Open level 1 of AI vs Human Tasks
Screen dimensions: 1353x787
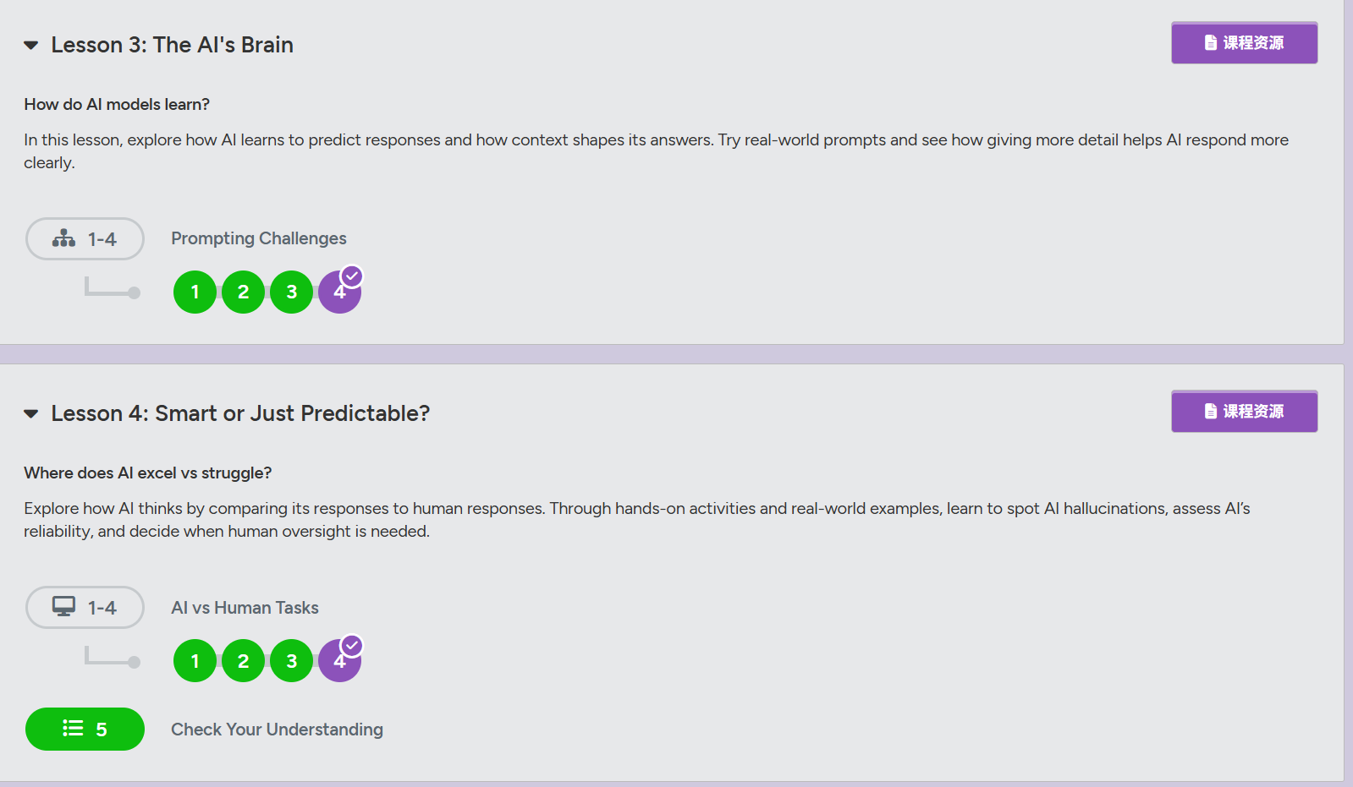click(195, 661)
